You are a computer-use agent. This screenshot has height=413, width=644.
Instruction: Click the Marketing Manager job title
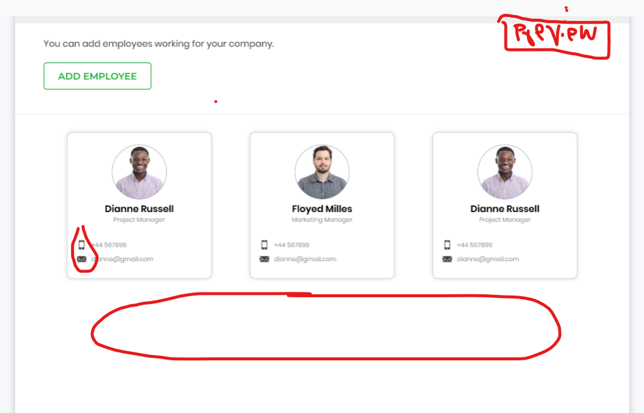(x=322, y=220)
